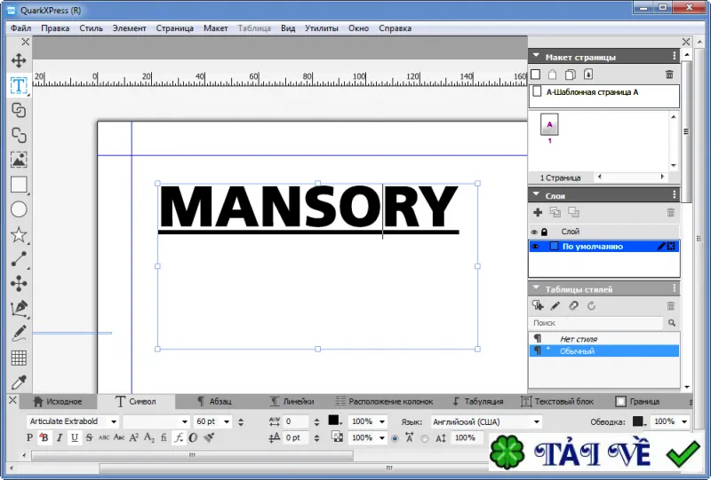
Task: Select the Rectangle Box tool
Action: (19, 185)
